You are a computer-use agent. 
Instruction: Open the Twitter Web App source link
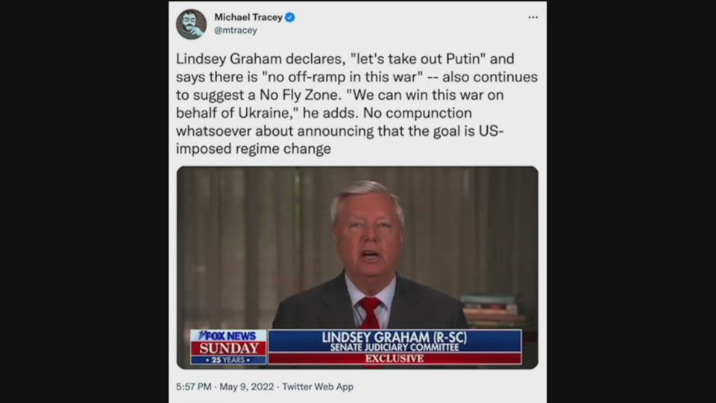click(x=318, y=387)
